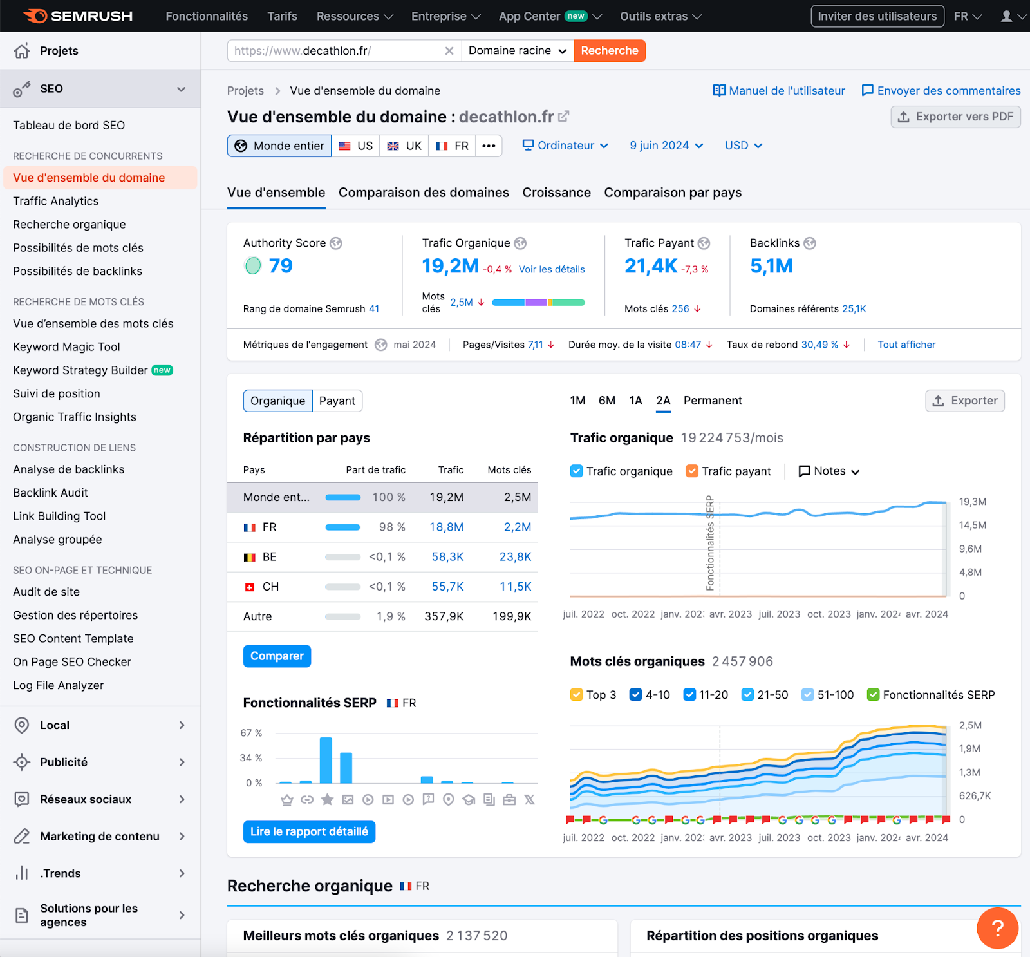Click the orange Recherche button
The height and width of the screenshot is (957, 1030).
click(x=610, y=51)
